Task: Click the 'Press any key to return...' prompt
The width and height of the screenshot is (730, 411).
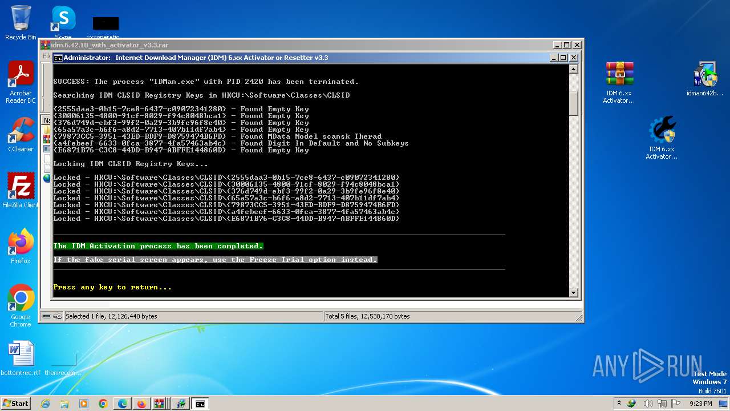Action: click(x=112, y=287)
